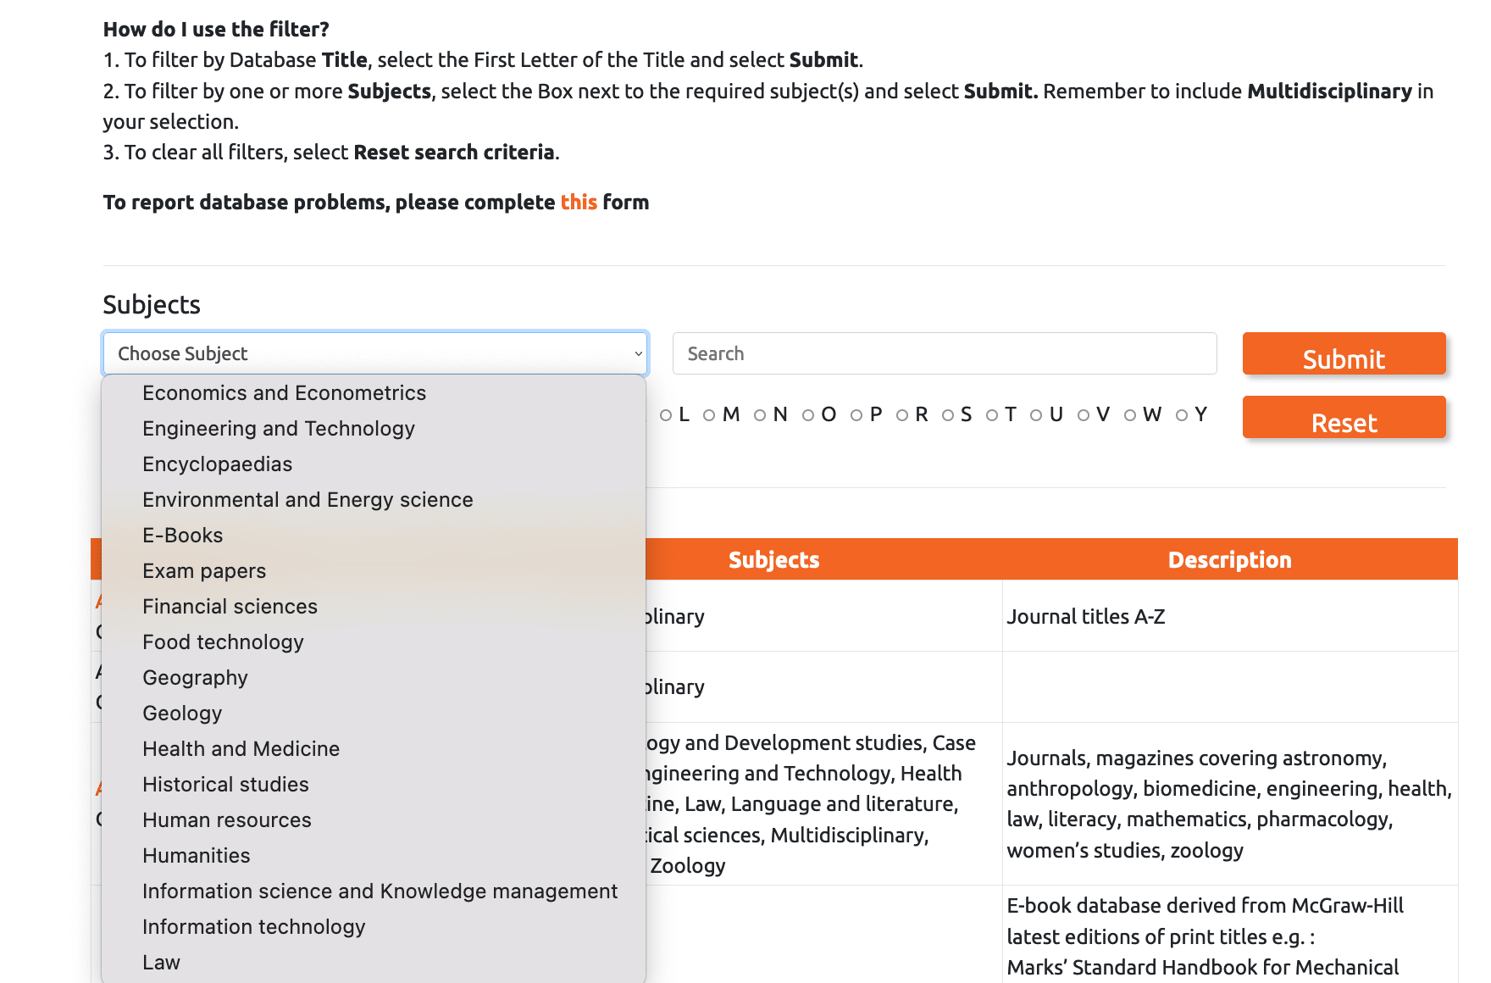The image size is (1491, 983).
Task: Select Human resources option
Action: 374,820
